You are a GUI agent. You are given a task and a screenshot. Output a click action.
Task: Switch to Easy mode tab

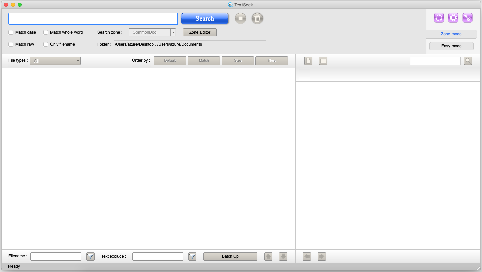(x=451, y=46)
